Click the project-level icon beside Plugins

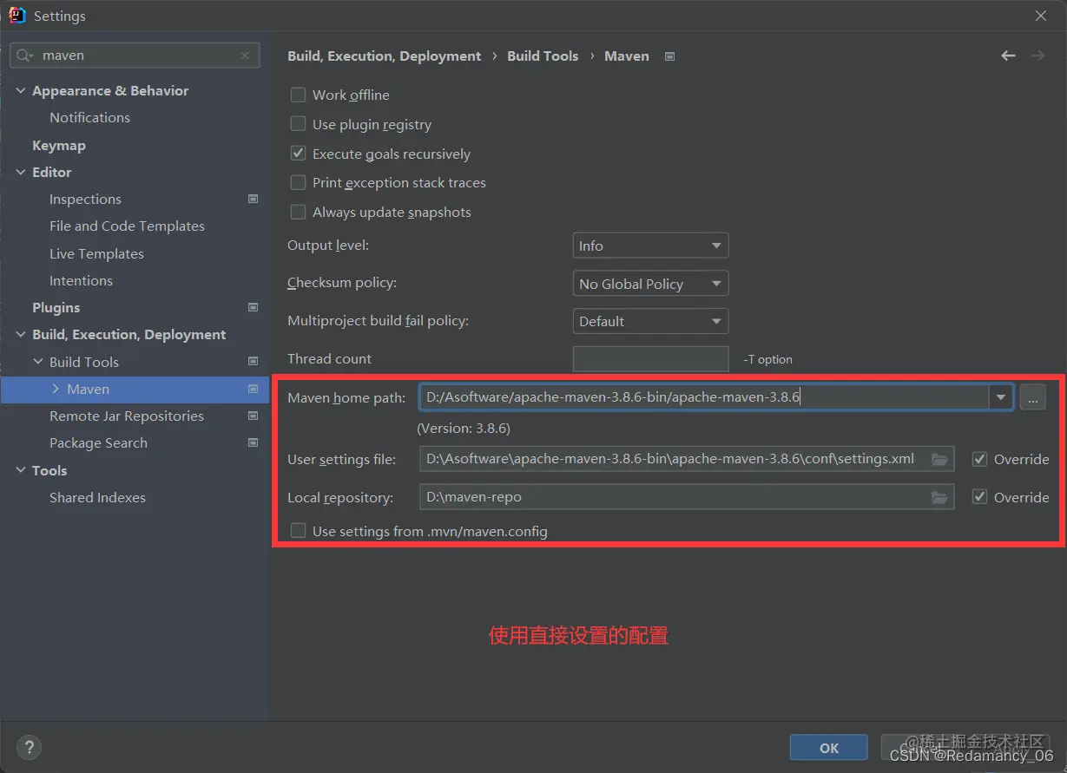coord(254,307)
